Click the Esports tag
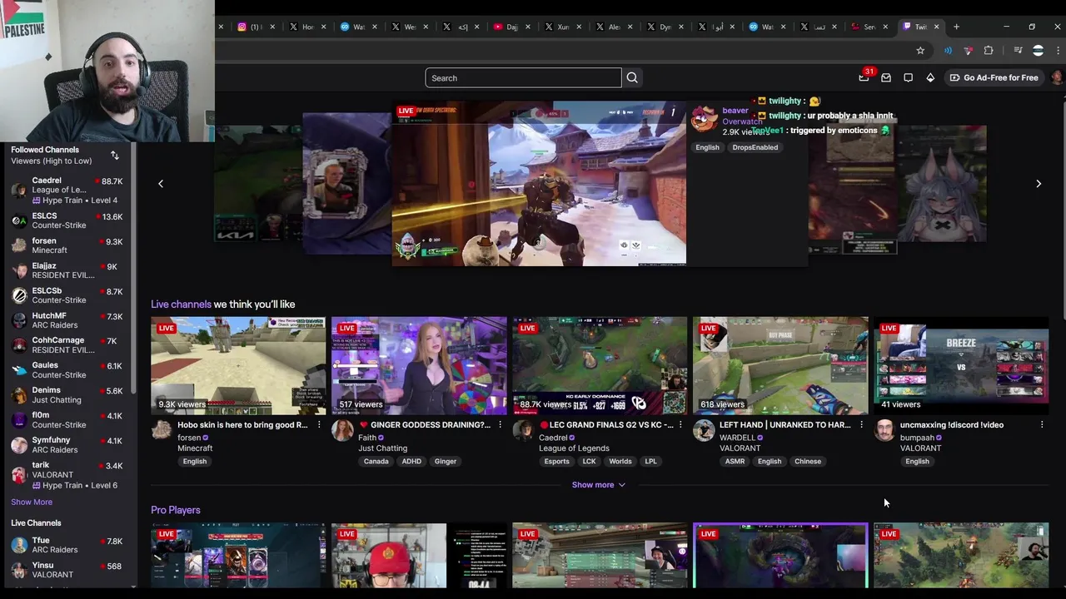1066x599 pixels. coord(556,462)
